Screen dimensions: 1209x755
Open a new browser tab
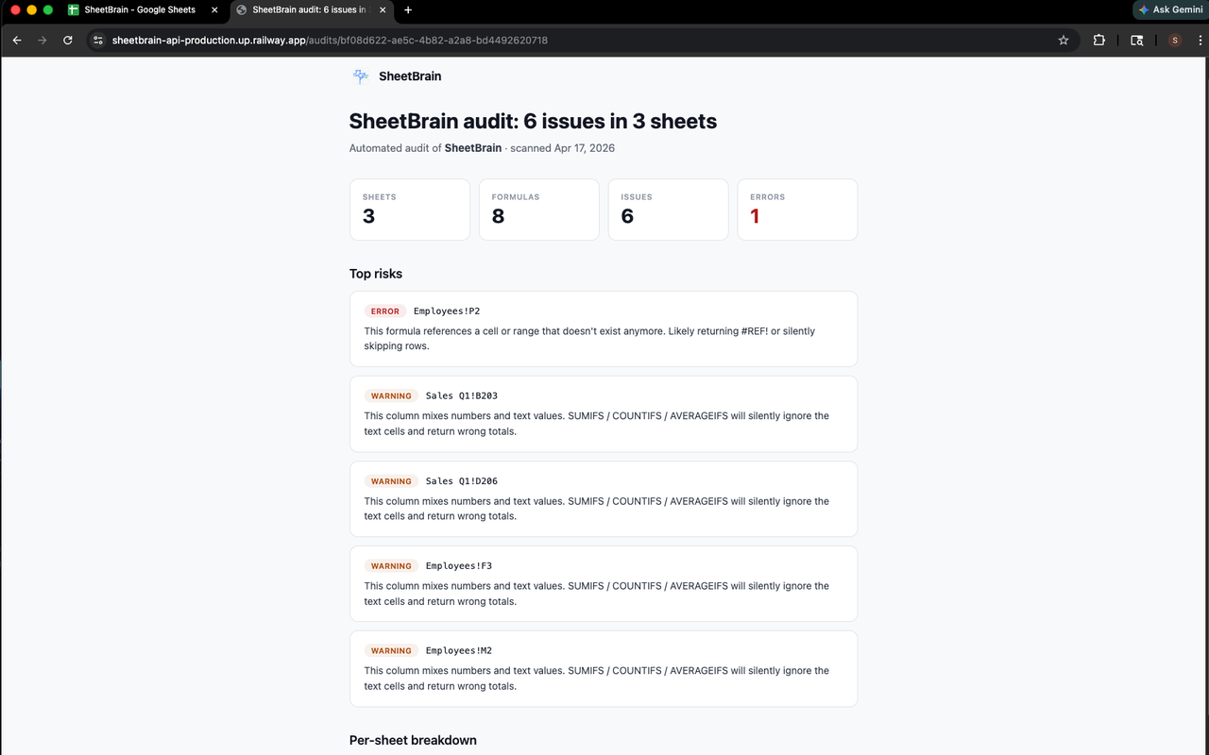coord(407,10)
